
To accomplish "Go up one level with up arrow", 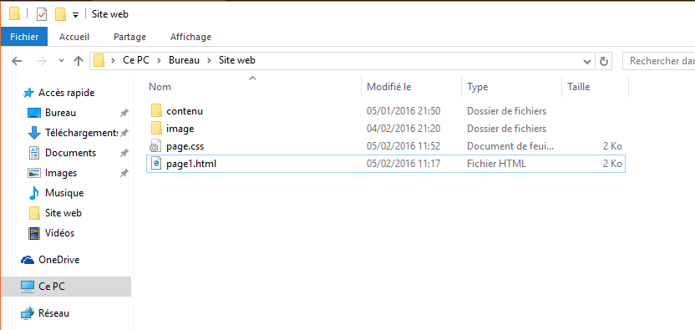I will (x=79, y=61).
